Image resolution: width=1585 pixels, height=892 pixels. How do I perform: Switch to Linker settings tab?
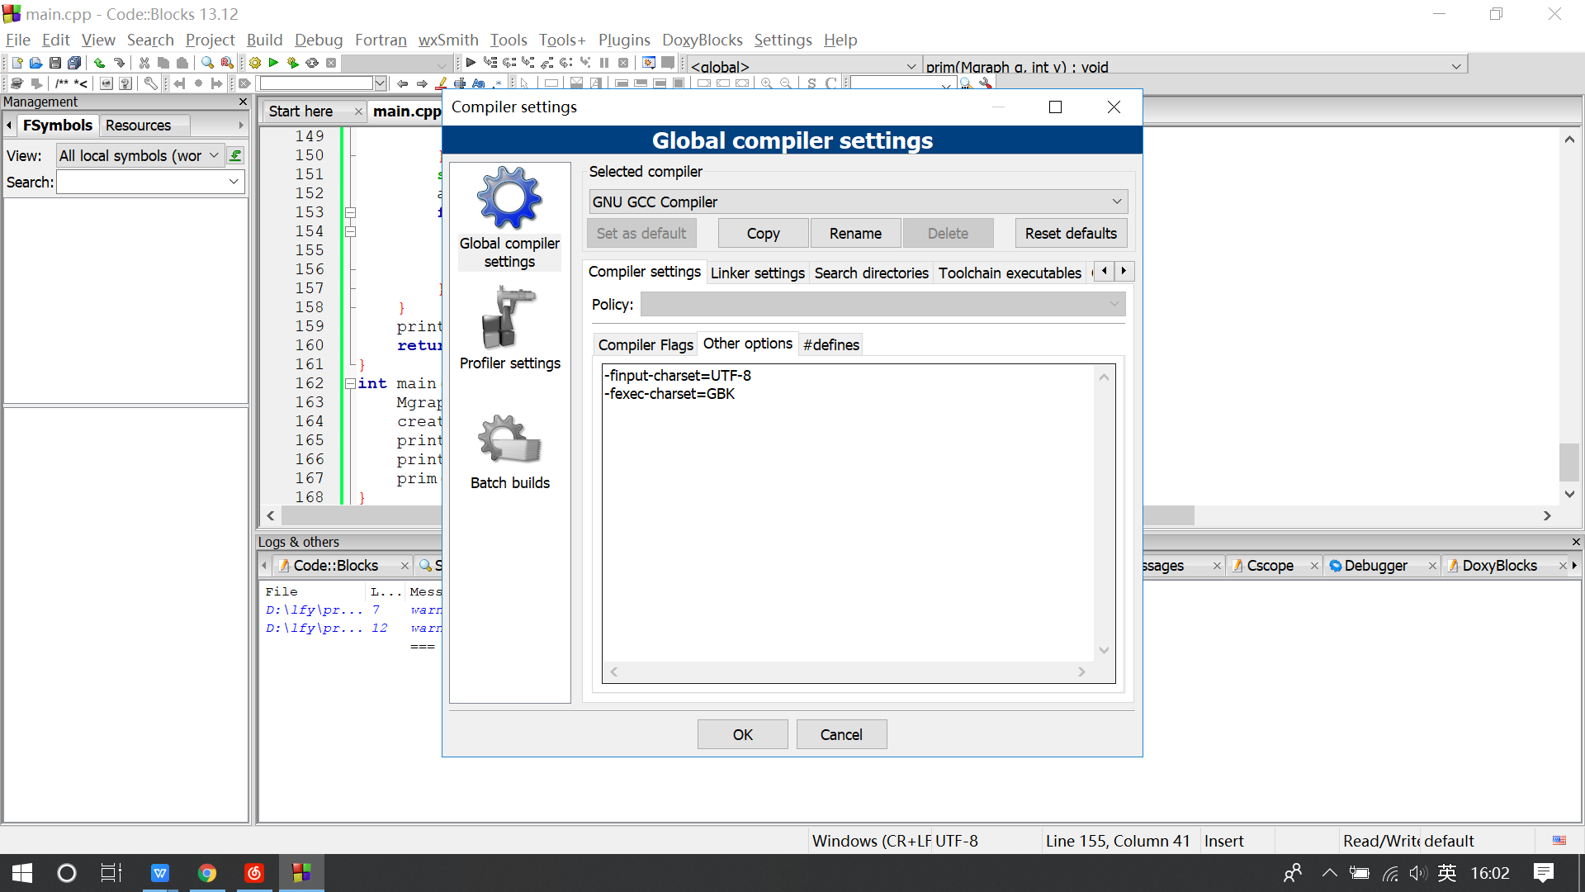tap(757, 273)
